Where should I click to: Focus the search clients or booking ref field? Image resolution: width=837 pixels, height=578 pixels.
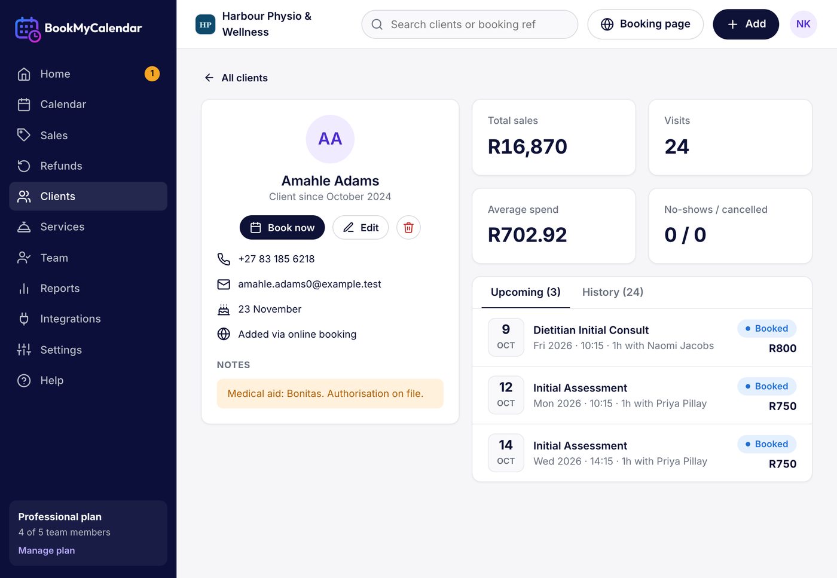click(469, 25)
